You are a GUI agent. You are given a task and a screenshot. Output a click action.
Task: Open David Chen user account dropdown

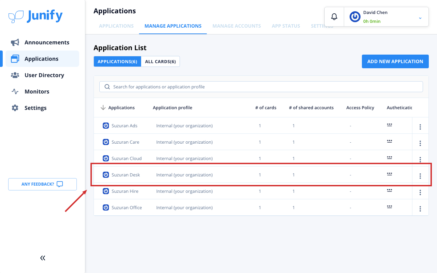coord(386,17)
